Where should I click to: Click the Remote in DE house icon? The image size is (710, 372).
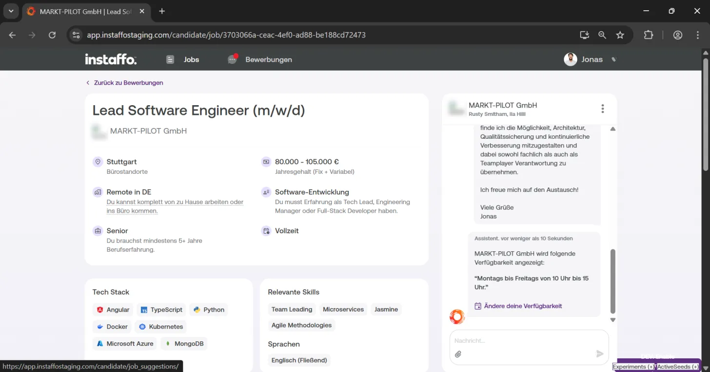click(x=98, y=192)
